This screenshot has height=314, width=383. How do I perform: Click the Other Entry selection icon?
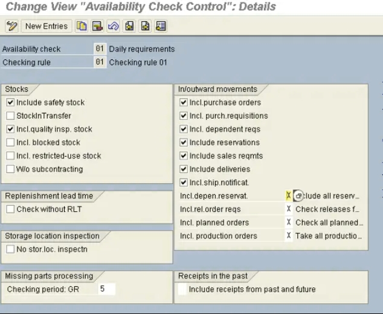click(x=161, y=26)
